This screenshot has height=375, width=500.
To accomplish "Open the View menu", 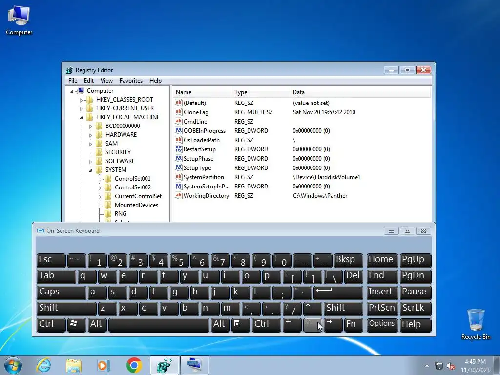I will click(106, 81).
